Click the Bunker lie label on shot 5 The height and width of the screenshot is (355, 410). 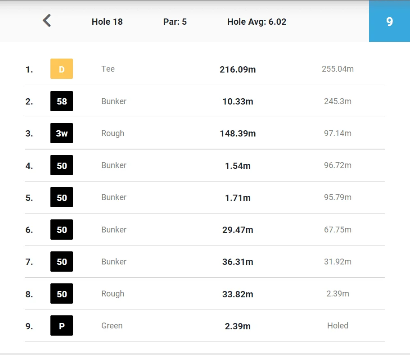[114, 197]
